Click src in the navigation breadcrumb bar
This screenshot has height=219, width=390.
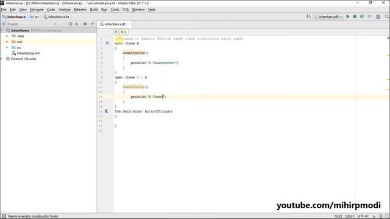click(37, 17)
